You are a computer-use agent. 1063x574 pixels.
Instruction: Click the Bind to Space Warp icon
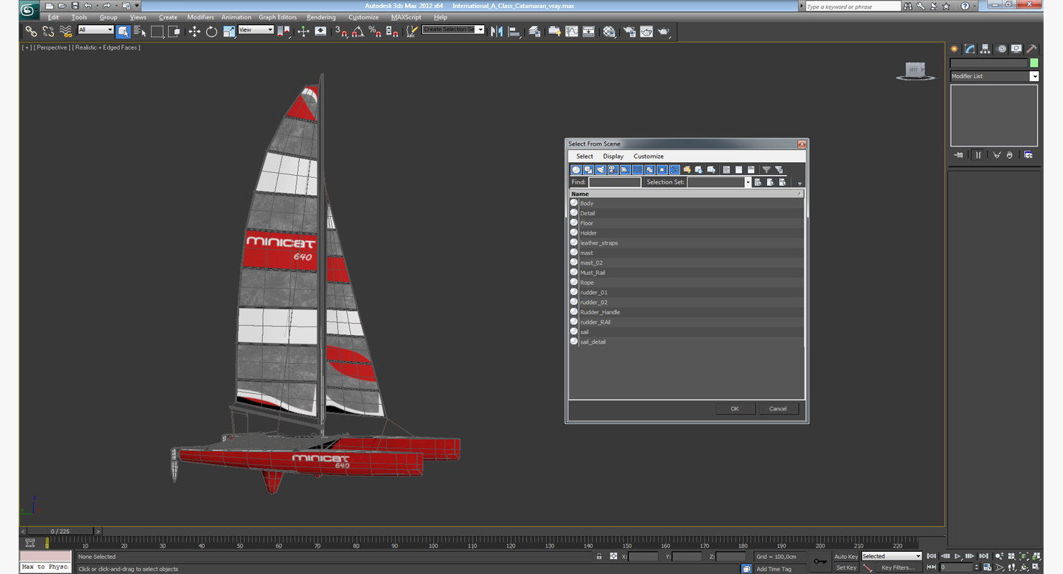pos(65,32)
